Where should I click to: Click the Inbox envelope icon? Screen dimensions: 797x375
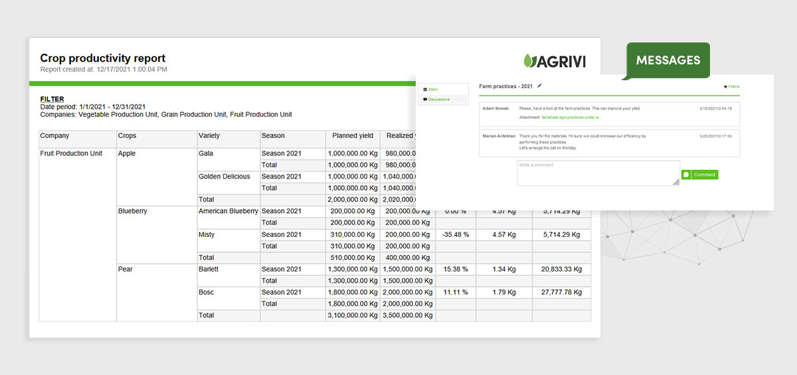425,89
